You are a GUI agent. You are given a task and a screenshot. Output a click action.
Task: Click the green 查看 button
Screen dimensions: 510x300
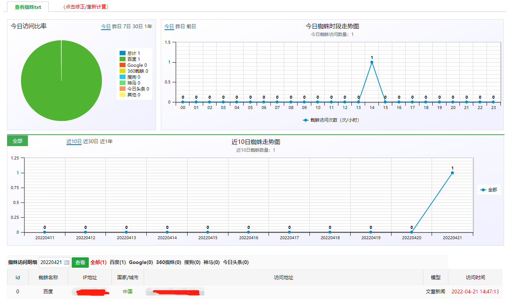pyautogui.click(x=80, y=262)
